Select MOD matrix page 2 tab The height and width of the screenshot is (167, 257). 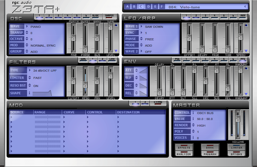click(x=145, y=103)
